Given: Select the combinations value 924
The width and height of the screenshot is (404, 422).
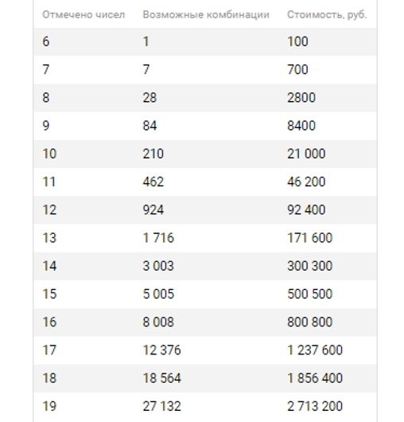Looking at the screenshot, I should coord(153,209).
